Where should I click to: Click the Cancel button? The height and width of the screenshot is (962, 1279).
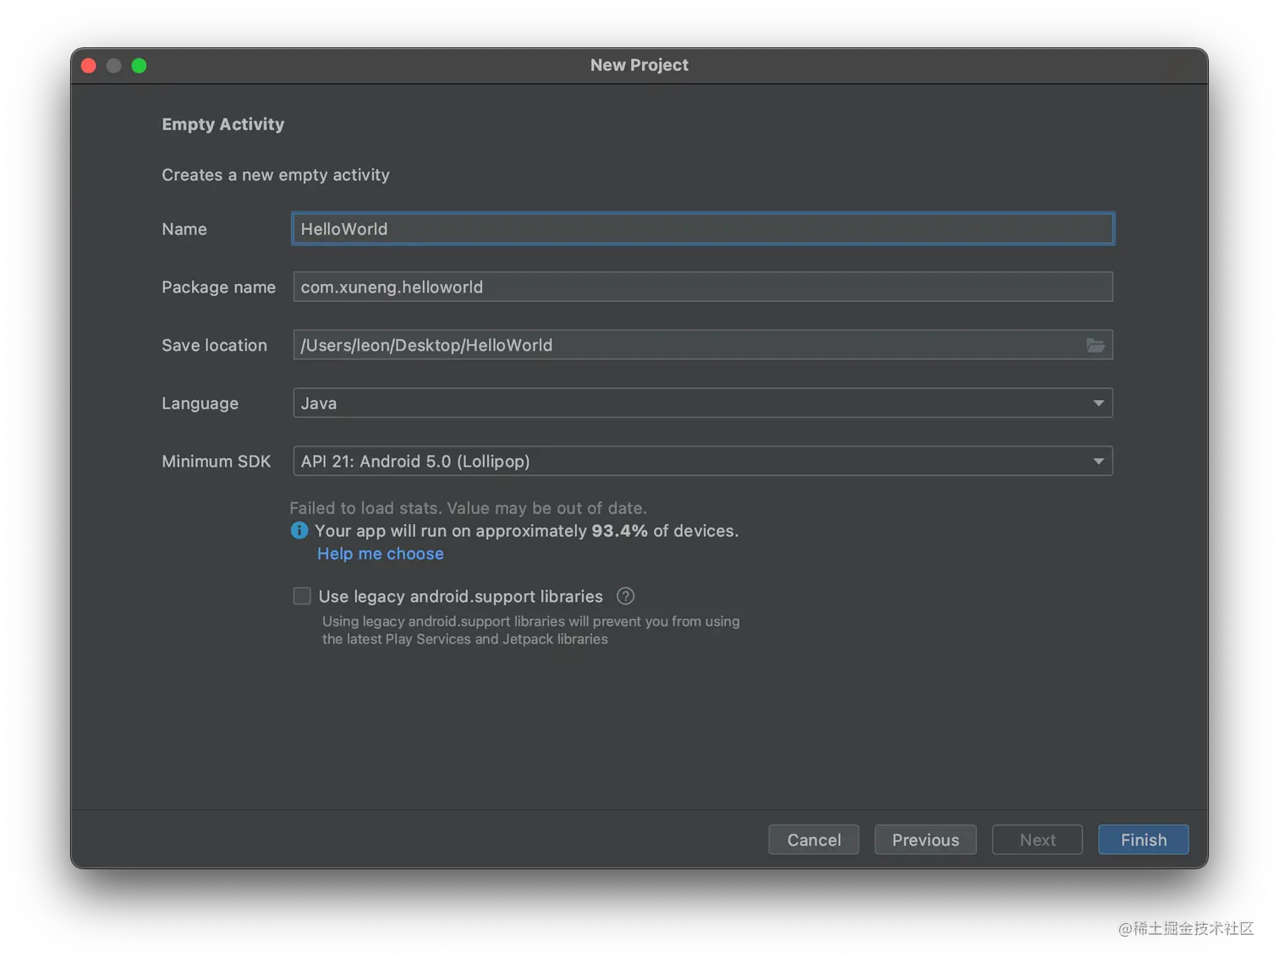coord(814,839)
